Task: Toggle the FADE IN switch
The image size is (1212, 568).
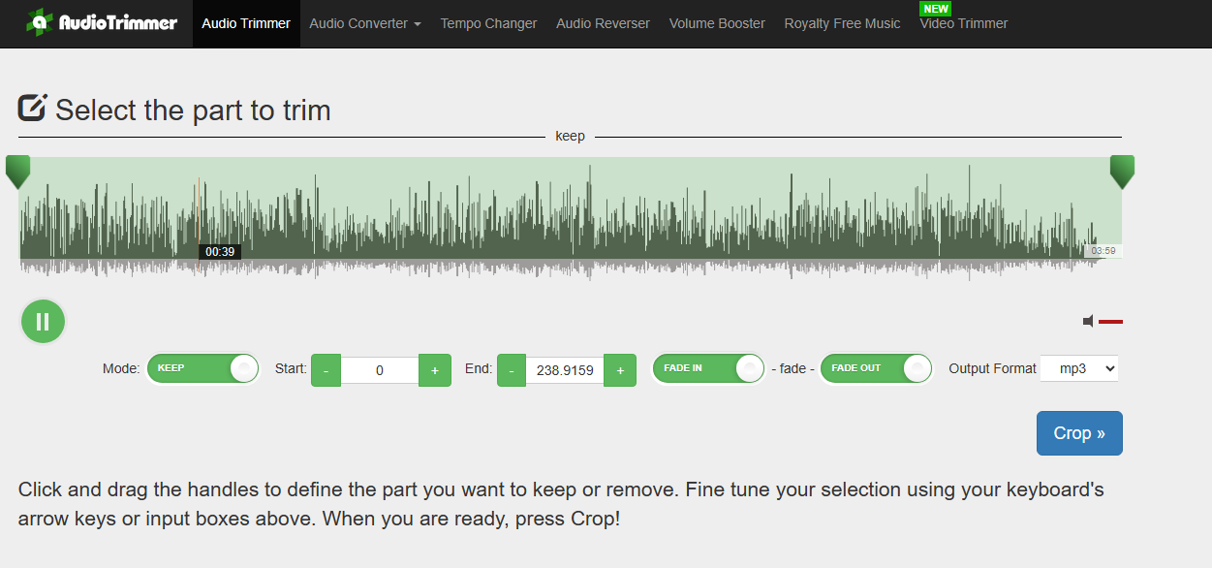Action: click(708, 368)
